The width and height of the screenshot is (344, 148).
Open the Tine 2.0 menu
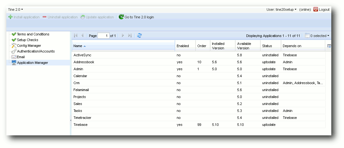point(15,9)
